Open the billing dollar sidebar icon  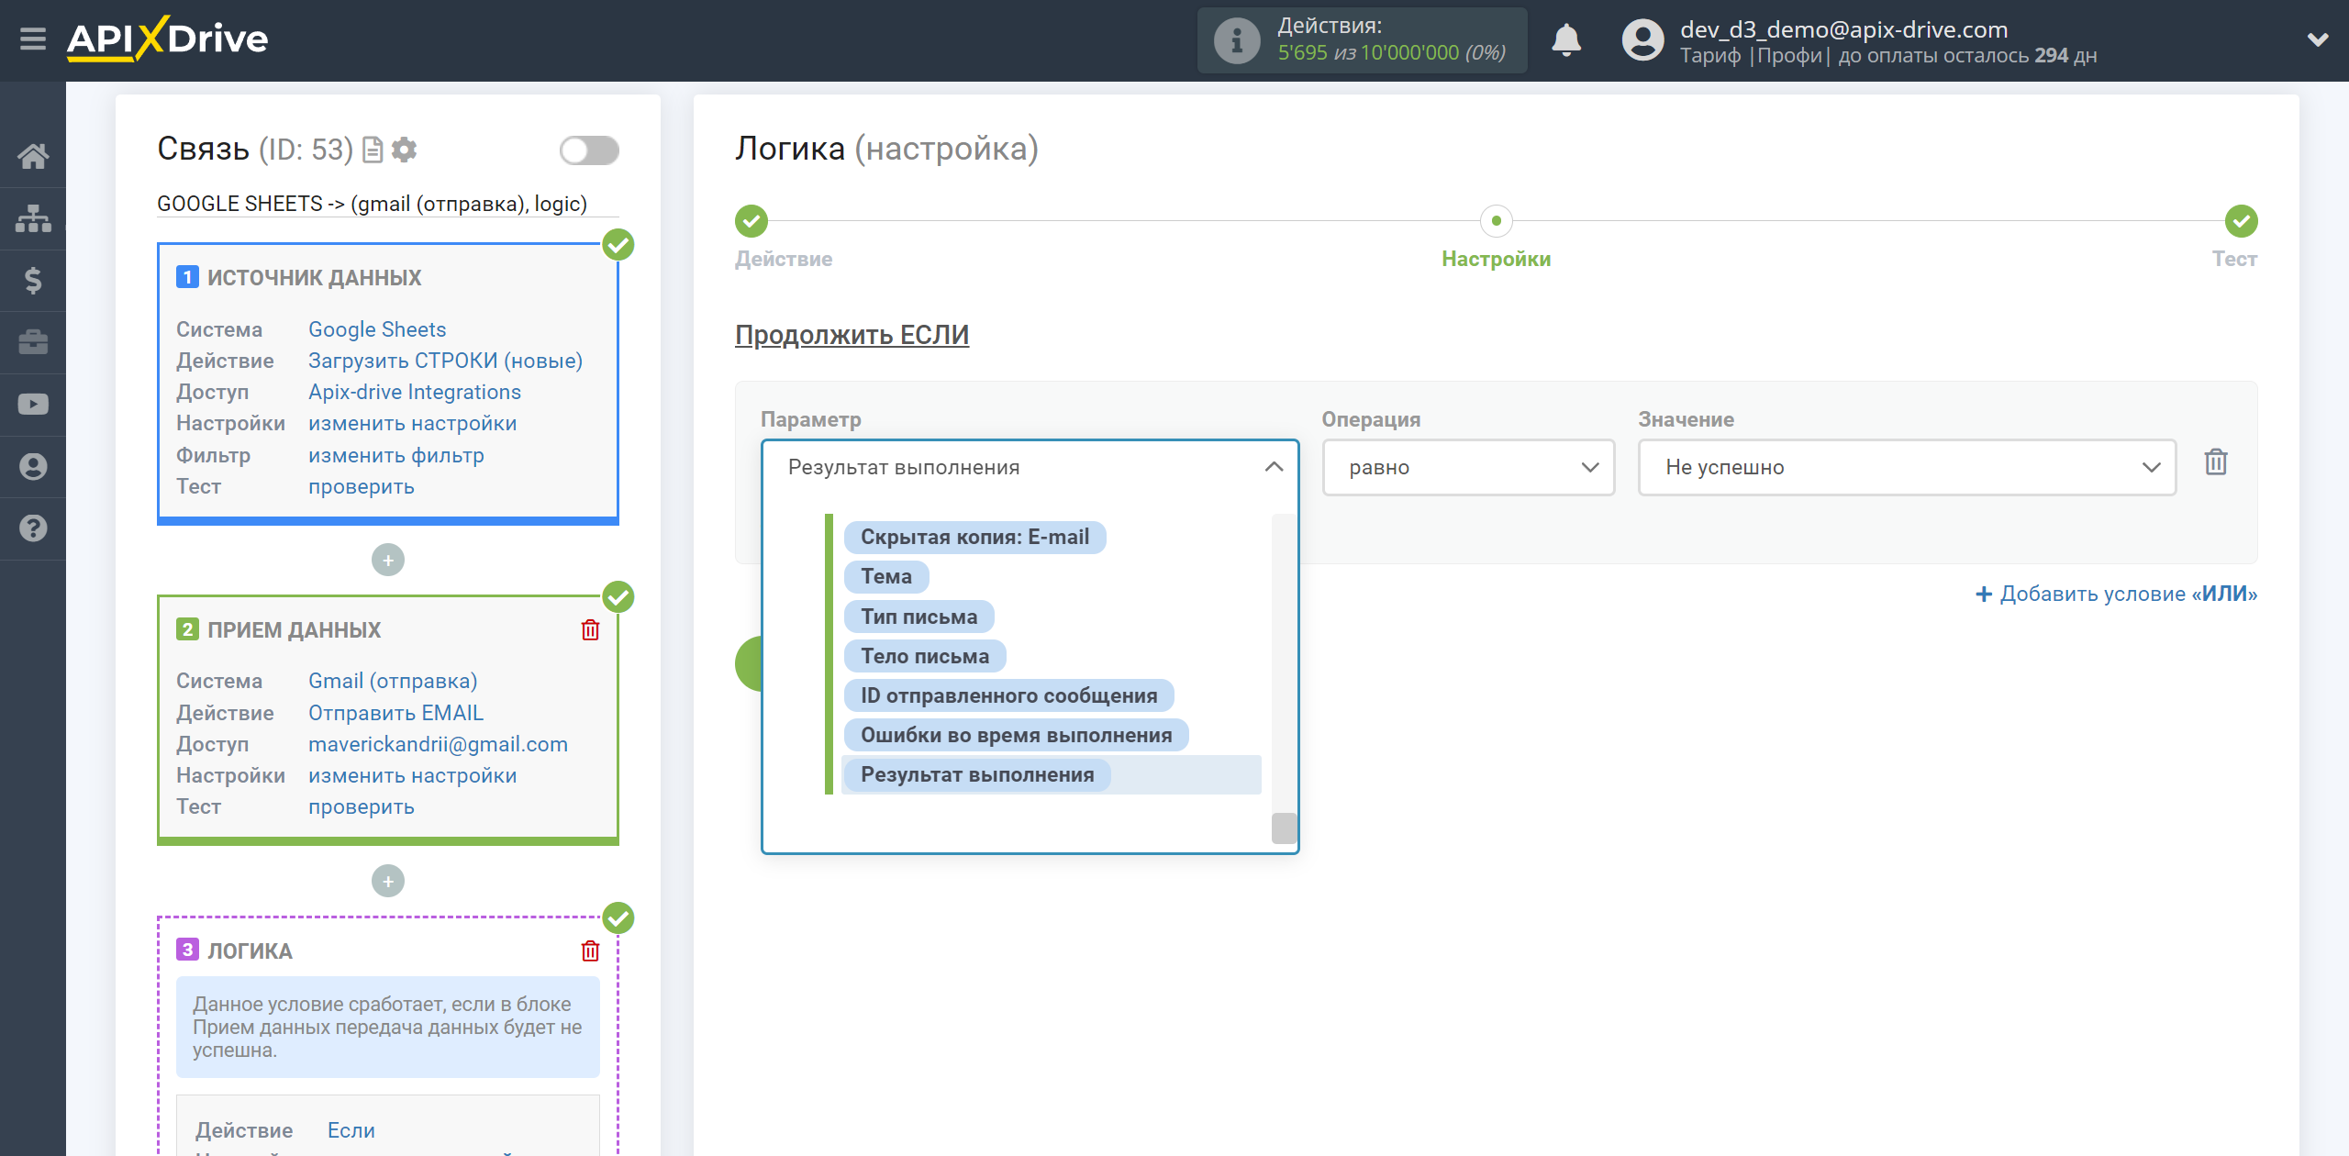tap(33, 281)
